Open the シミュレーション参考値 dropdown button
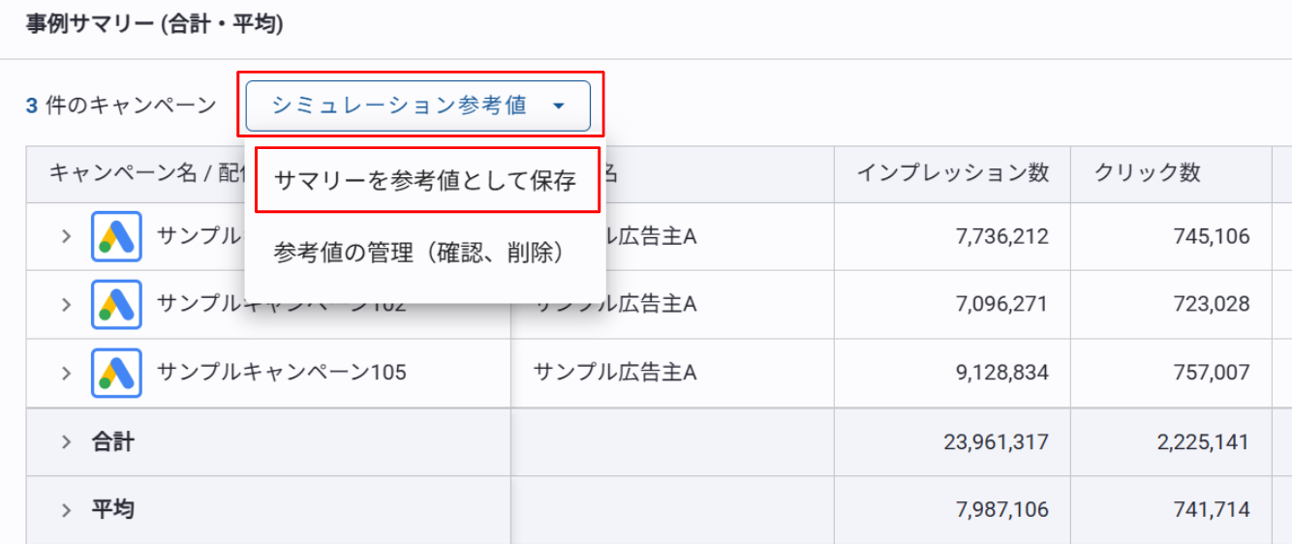Image resolution: width=1292 pixels, height=544 pixels. [417, 106]
